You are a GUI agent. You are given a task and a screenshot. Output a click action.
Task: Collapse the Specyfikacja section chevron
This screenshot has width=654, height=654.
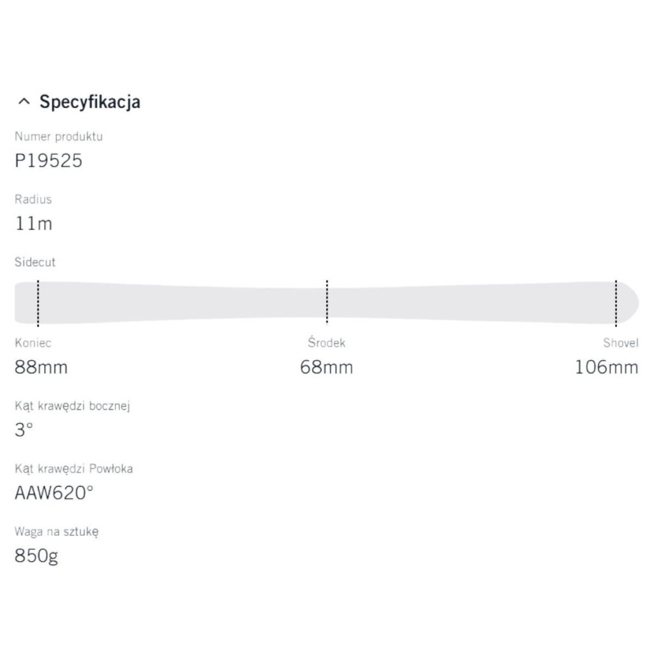pyautogui.click(x=24, y=102)
